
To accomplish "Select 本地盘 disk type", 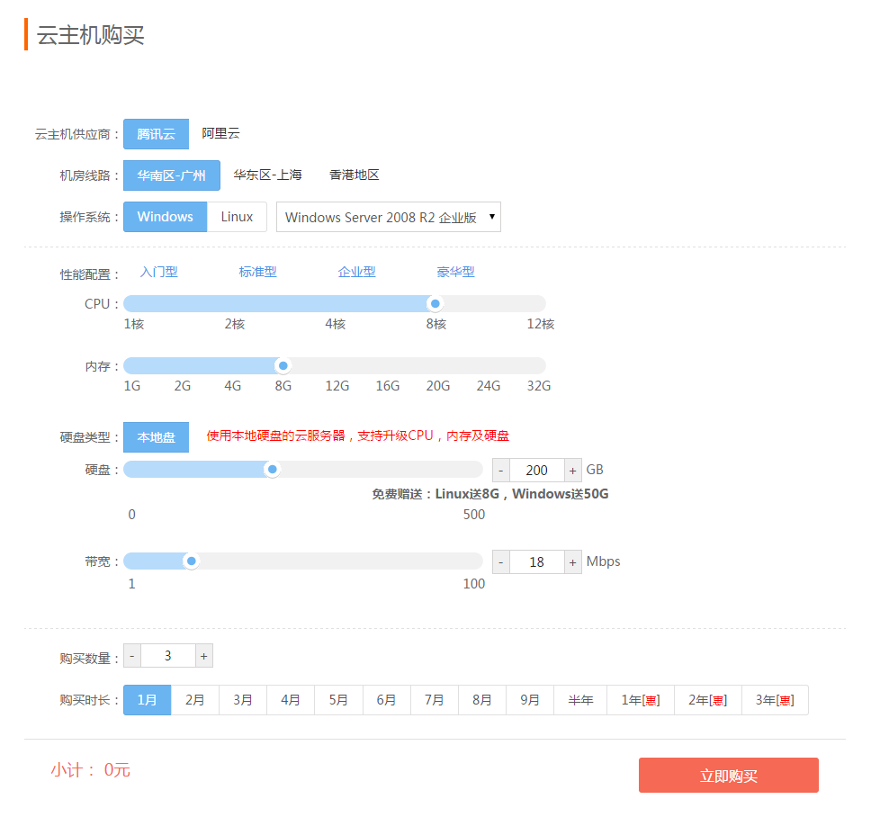I will click(x=156, y=437).
